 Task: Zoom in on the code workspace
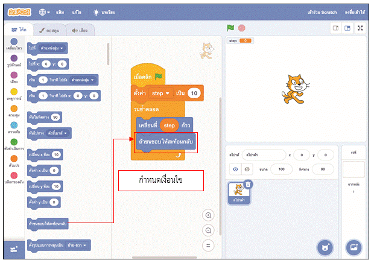(209, 215)
